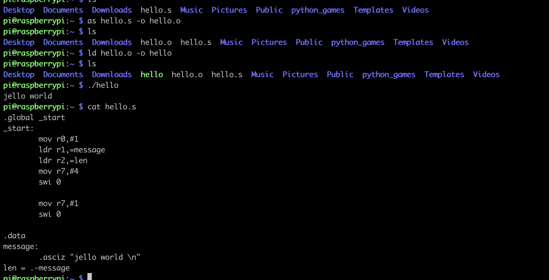Click the mov r0,#1 instruction
Viewport: 549px width, 280px height.
(59, 139)
